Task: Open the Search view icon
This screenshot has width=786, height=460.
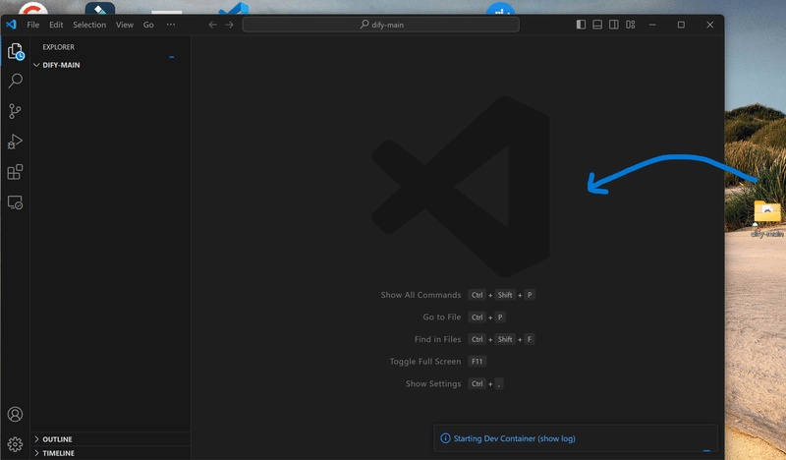Action: [x=15, y=81]
